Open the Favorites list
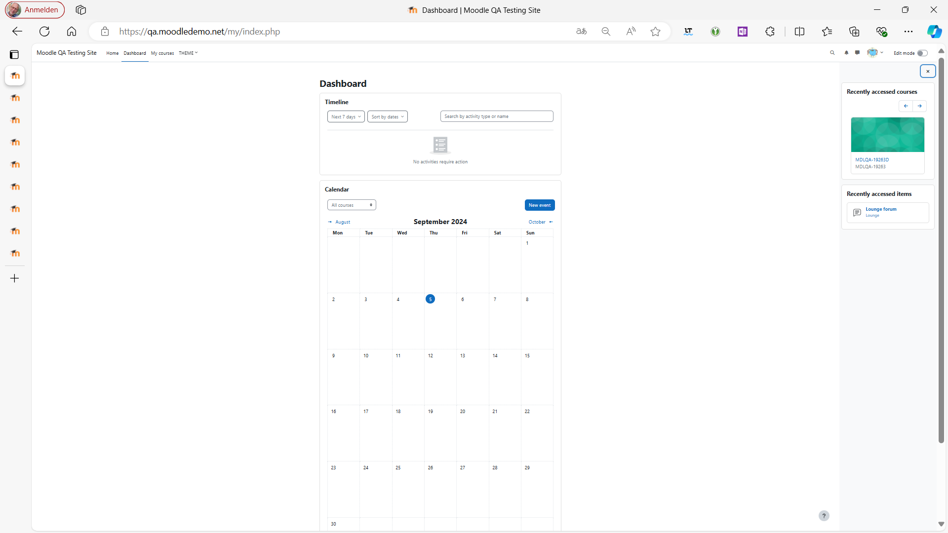Image resolution: width=948 pixels, height=533 pixels. (x=827, y=32)
